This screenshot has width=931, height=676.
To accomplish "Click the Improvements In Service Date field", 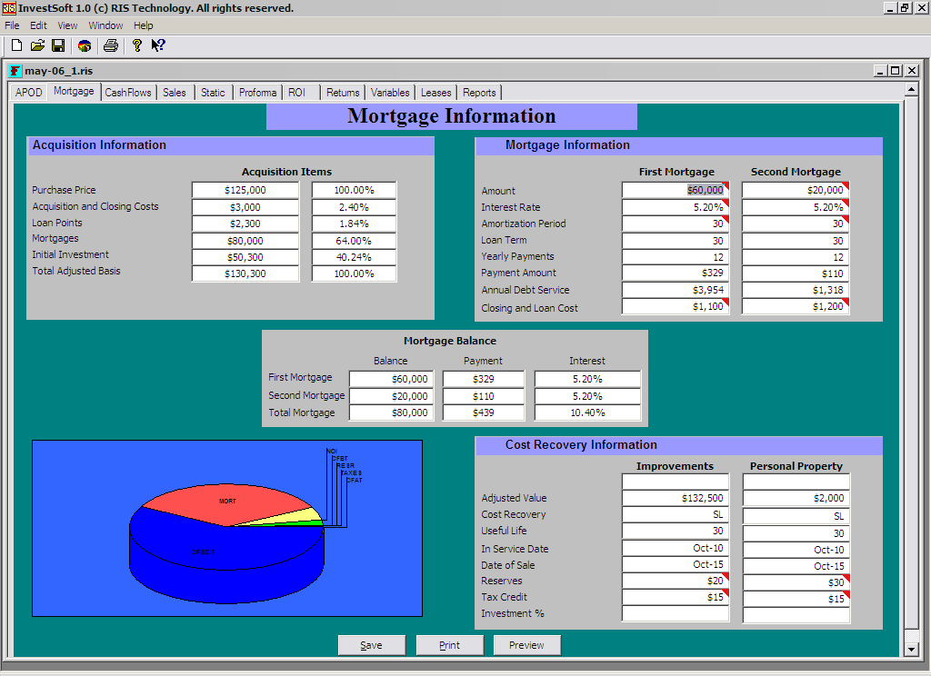I will [676, 548].
